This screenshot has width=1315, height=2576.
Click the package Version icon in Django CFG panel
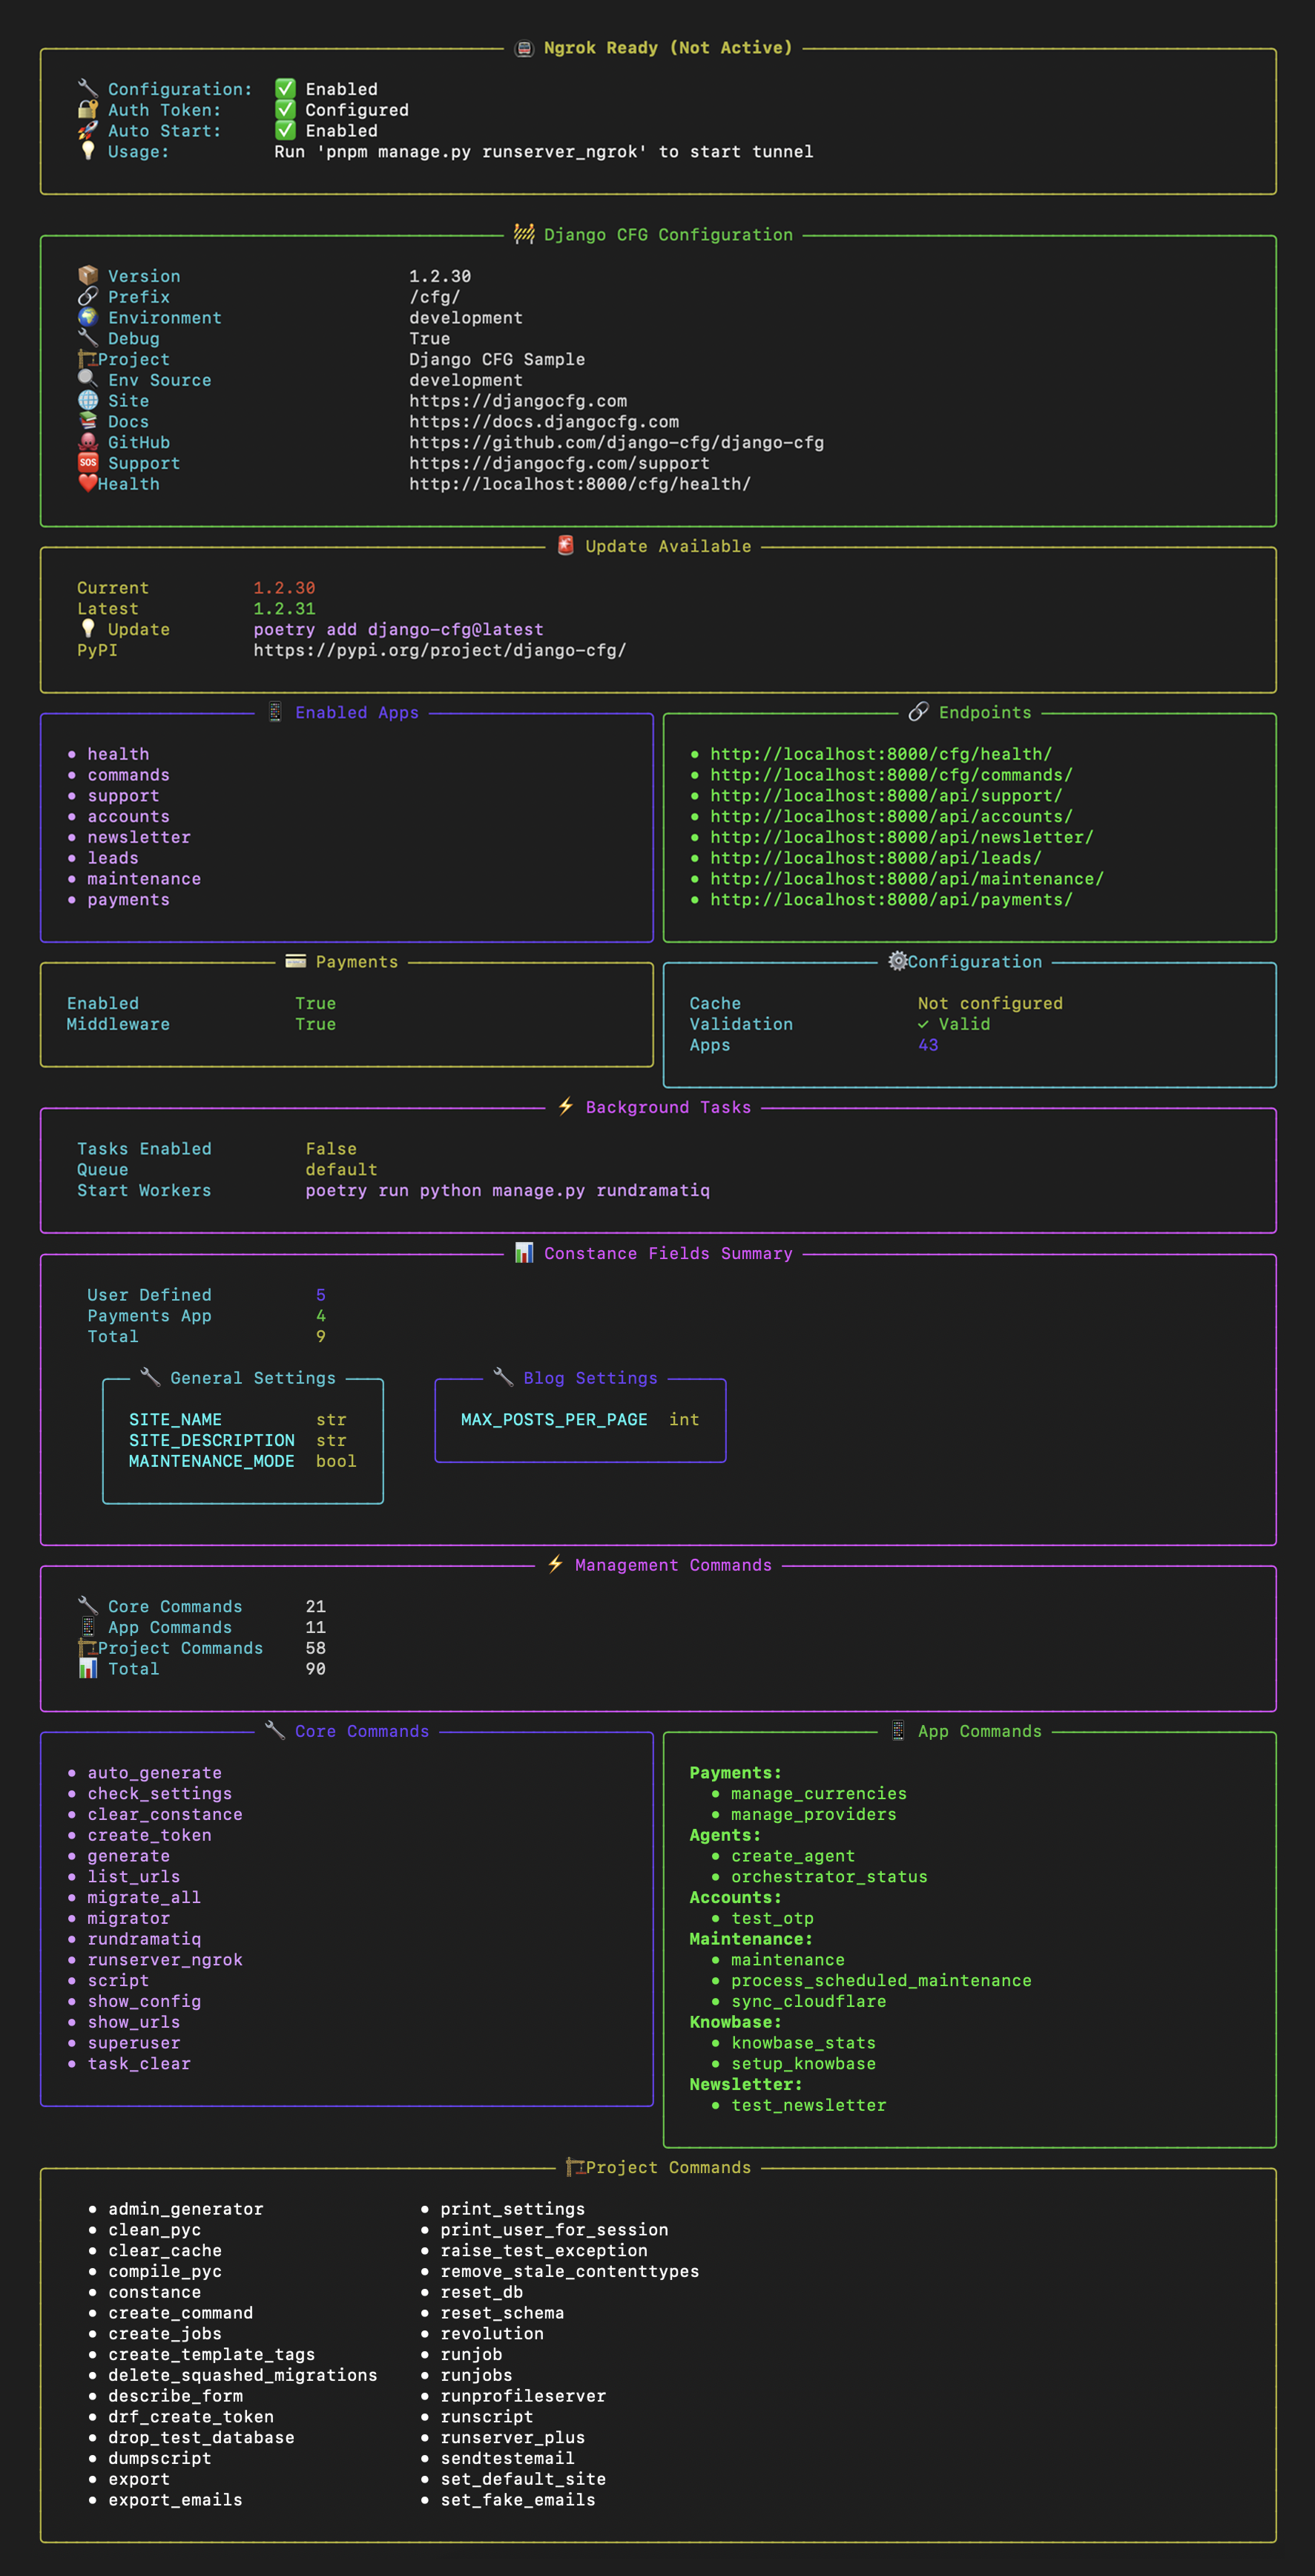point(88,275)
